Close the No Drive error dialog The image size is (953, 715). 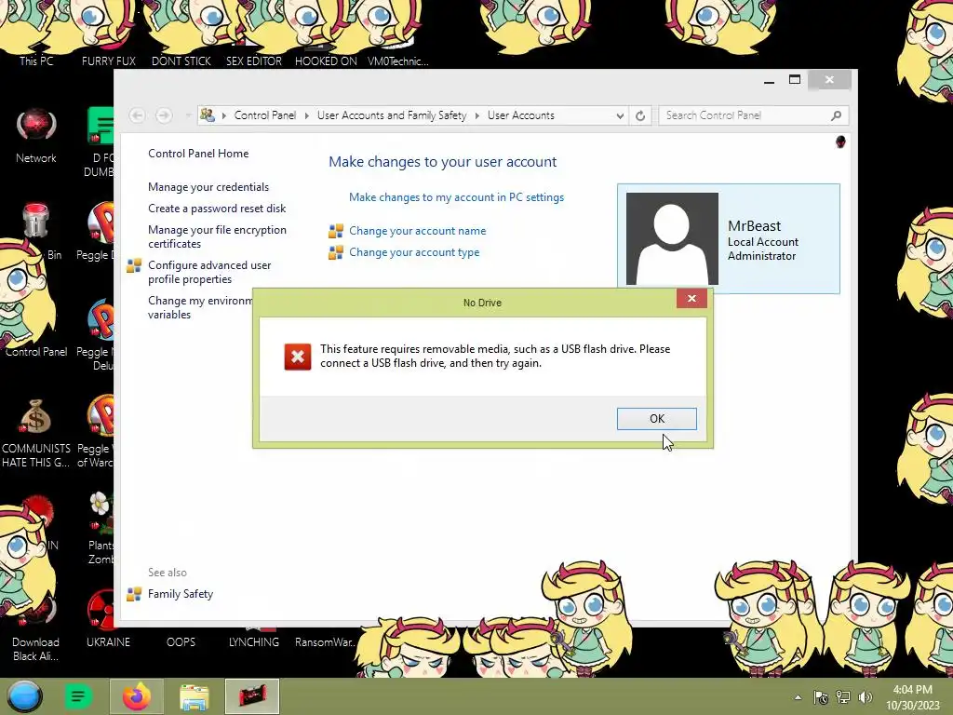pos(691,298)
